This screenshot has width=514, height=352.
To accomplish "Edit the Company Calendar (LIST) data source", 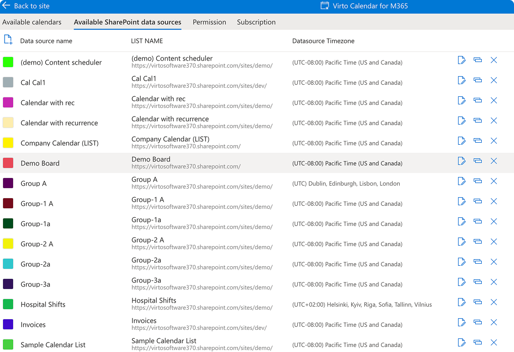I will click(x=462, y=141).
